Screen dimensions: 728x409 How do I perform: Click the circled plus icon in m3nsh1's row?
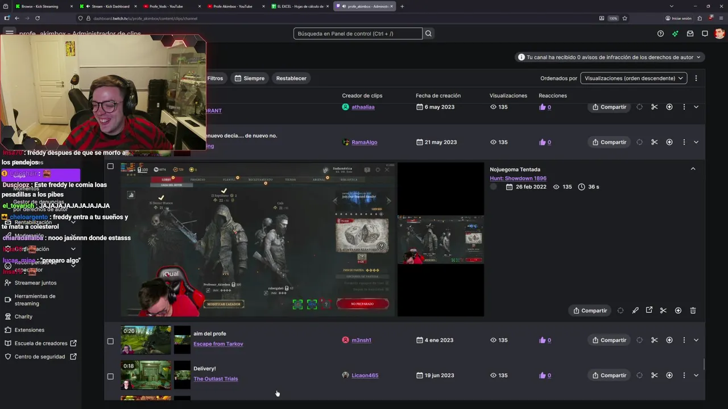(x=669, y=340)
